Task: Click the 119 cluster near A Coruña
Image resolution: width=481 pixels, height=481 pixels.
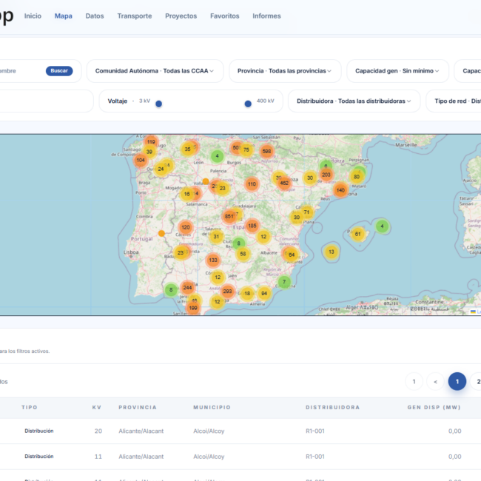Action: [151, 142]
